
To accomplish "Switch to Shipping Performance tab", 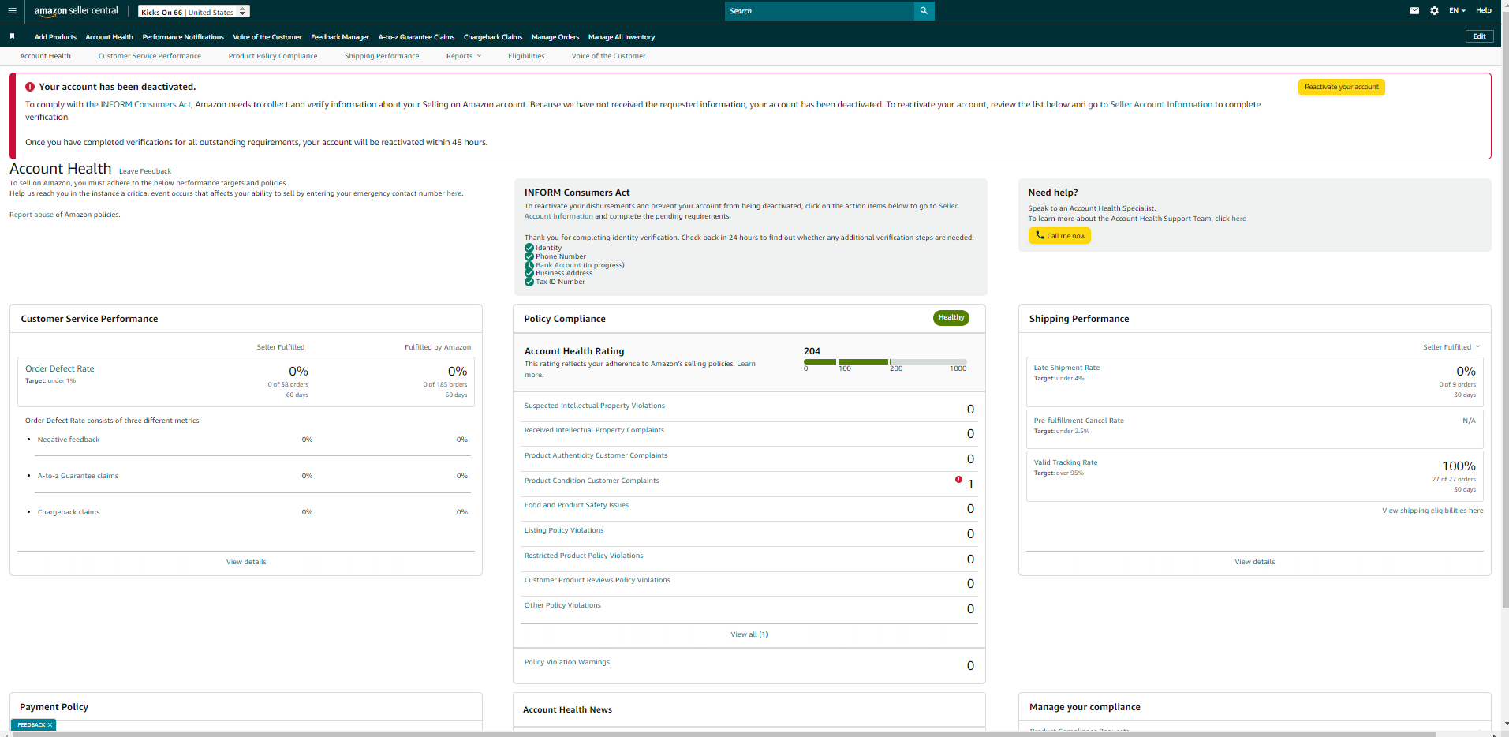I will point(382,56).
